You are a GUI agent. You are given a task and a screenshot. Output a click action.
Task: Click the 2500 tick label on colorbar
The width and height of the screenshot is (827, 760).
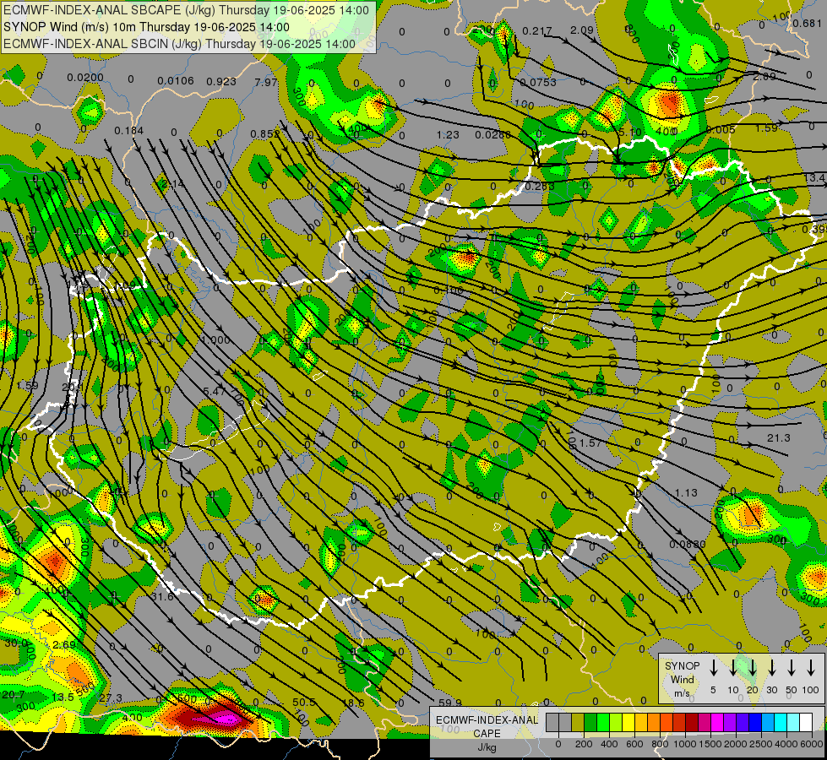pyautogui.click(x=761, y=744)
